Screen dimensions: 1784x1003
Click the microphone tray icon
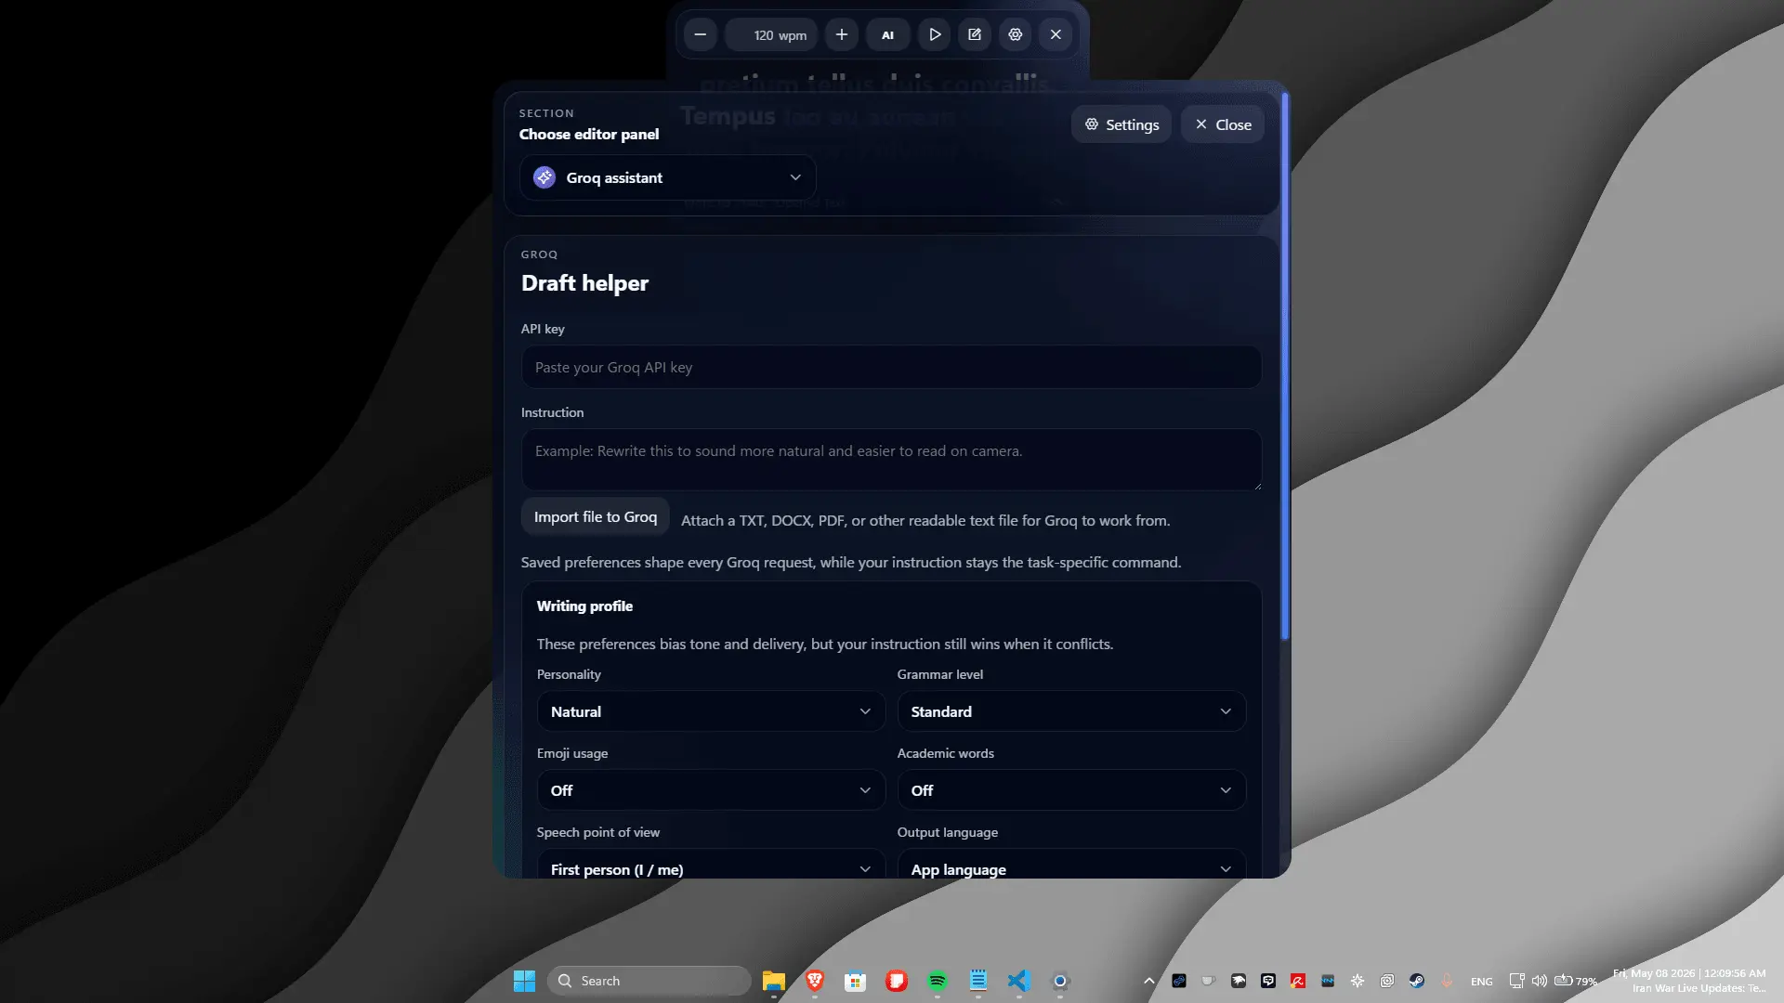[x=1447, y=981]
